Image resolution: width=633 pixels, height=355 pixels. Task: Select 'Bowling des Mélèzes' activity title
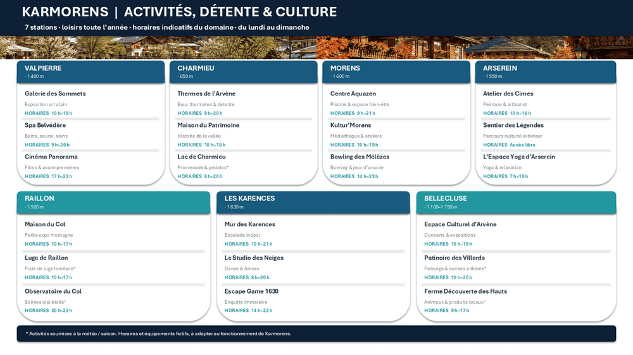tap(360, 157)
